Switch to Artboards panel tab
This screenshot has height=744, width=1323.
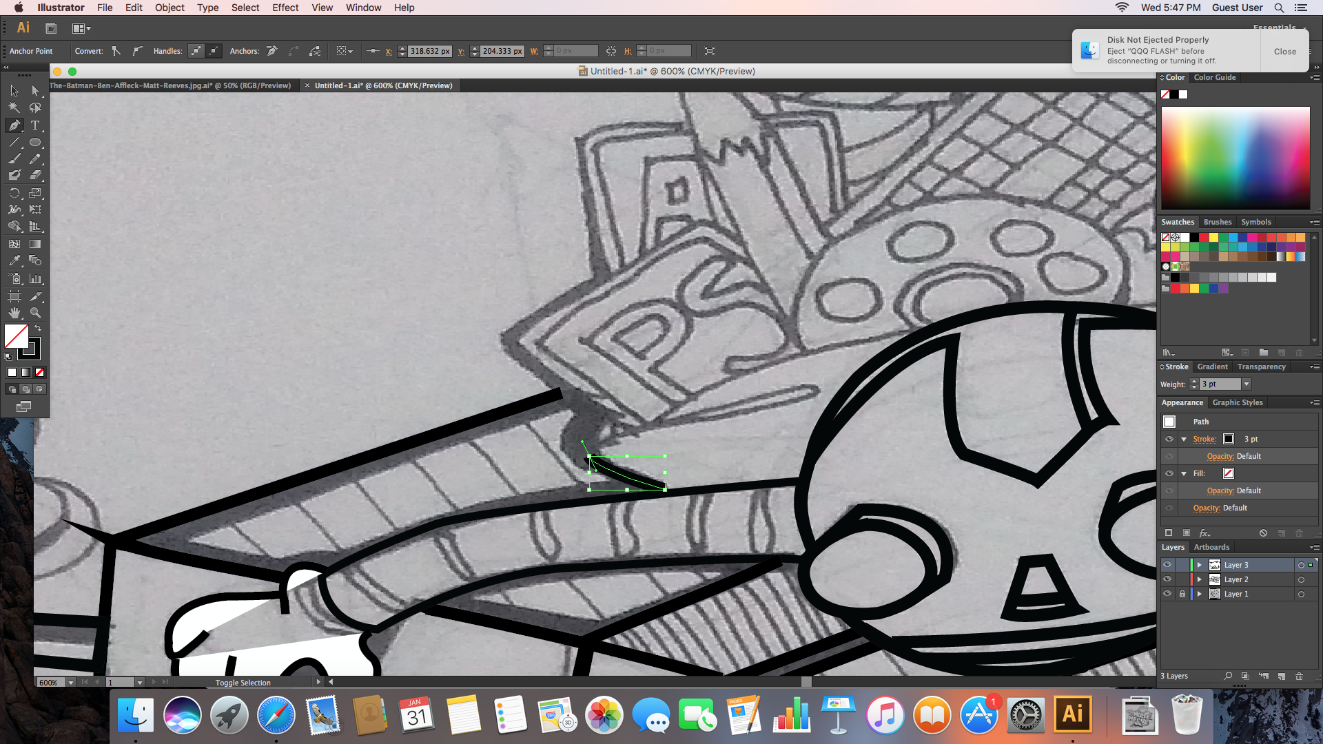coord(1211,547)
